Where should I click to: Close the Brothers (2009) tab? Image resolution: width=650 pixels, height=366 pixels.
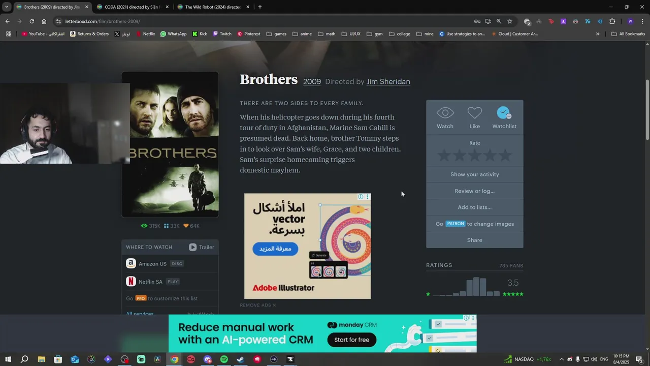[x=86, y=7]
